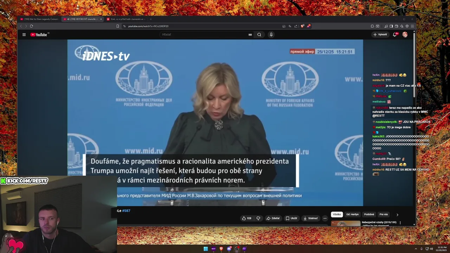Dislike the video with thumbs down
Screen dimensions: 450x253
pyautogui.click(x=258, y=218)
